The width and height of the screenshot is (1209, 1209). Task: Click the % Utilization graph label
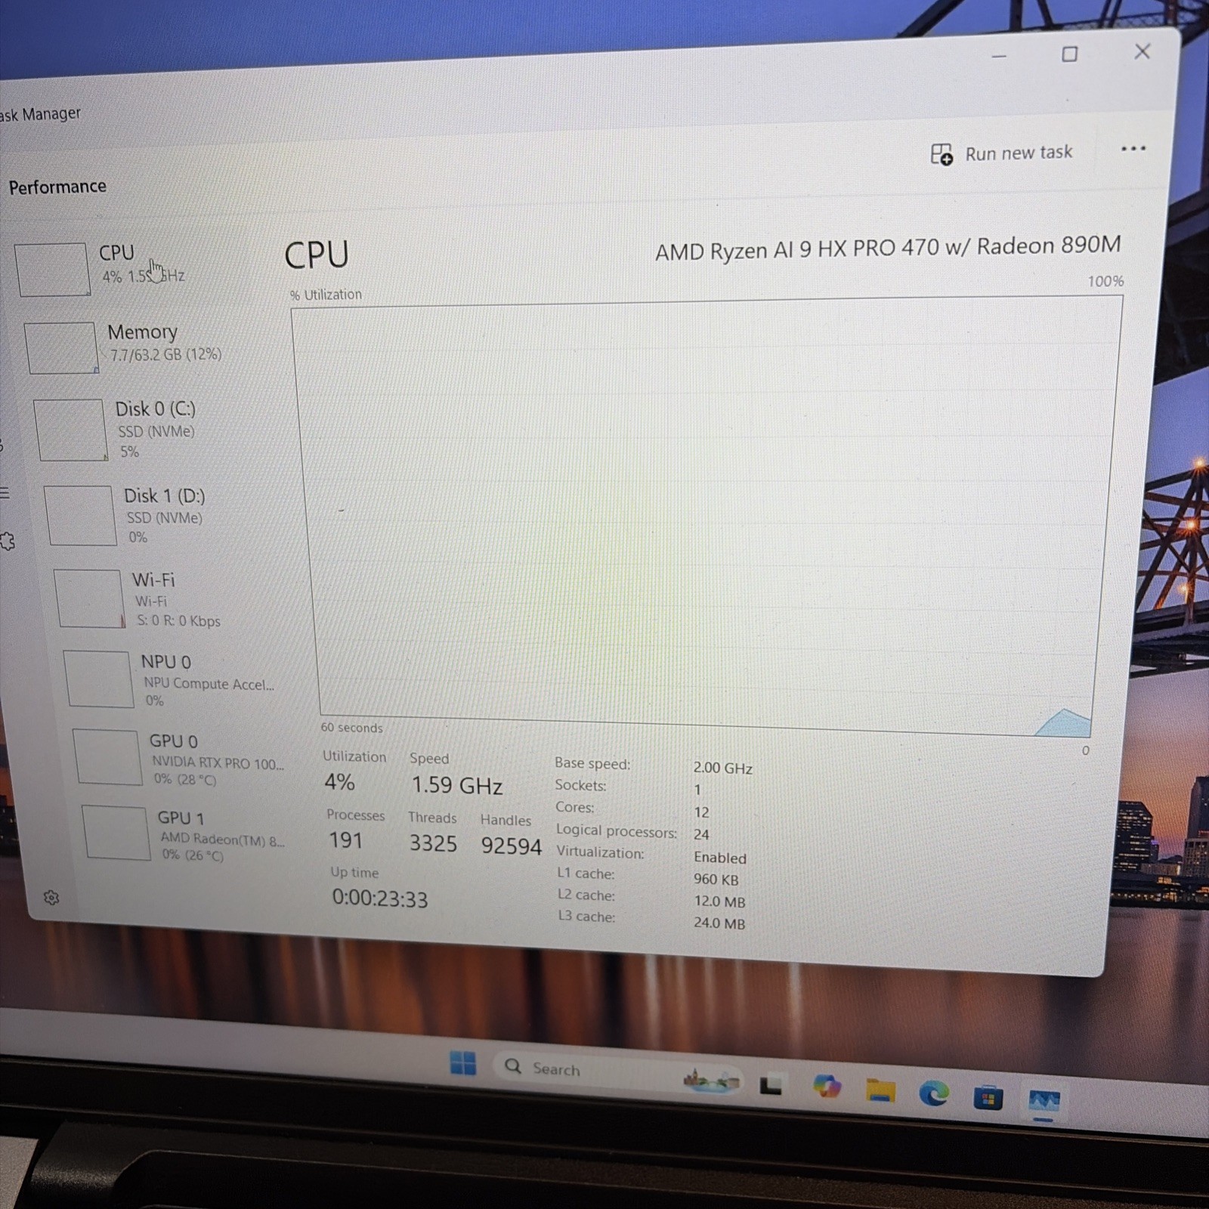(x=326, y=295)
